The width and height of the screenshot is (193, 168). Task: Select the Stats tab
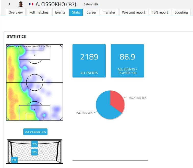pos(76,12)
